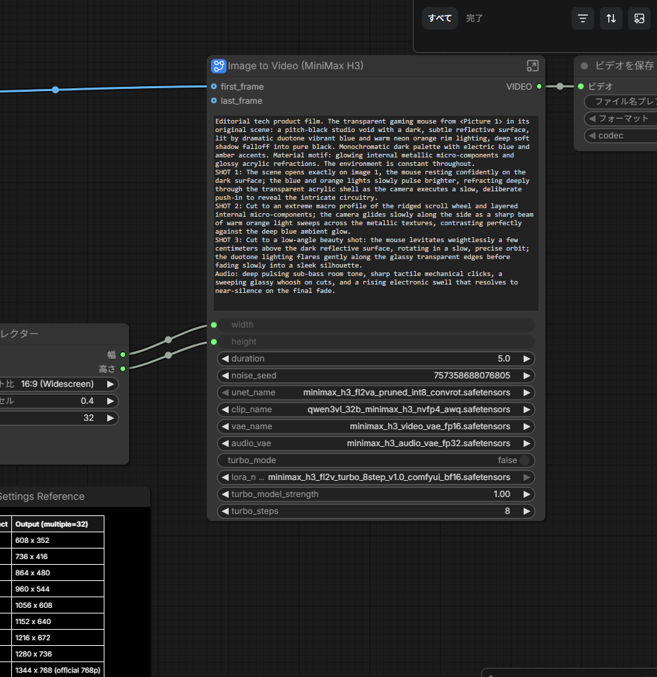Decrease the duration value
657x677 pixels.
[225, 359]
